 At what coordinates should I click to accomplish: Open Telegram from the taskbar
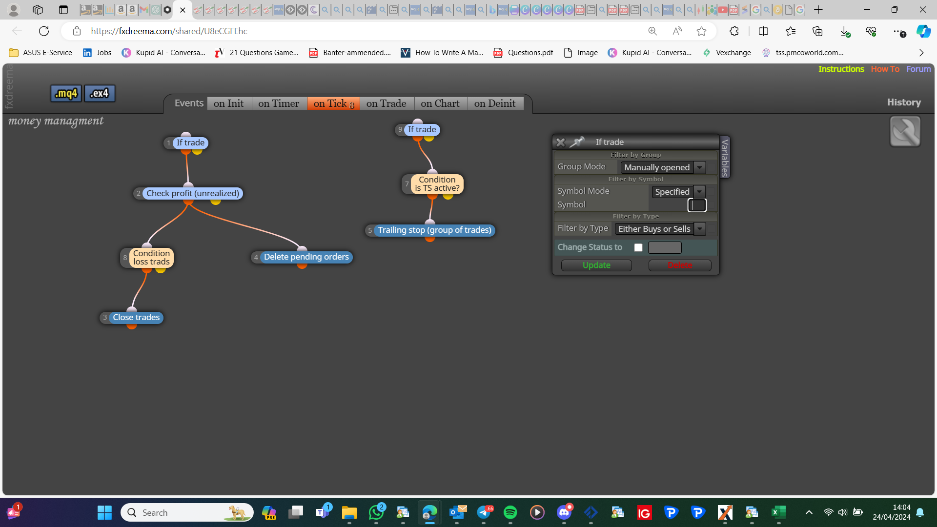484,512
